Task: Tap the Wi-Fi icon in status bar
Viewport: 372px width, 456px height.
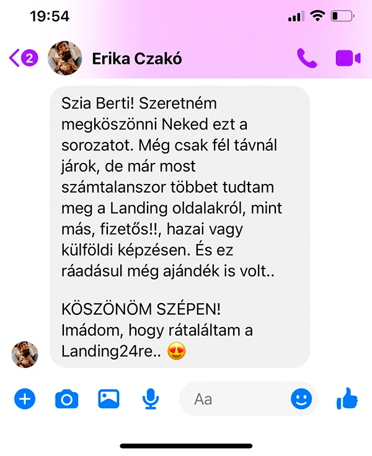Action: click(x=317, y=16)
